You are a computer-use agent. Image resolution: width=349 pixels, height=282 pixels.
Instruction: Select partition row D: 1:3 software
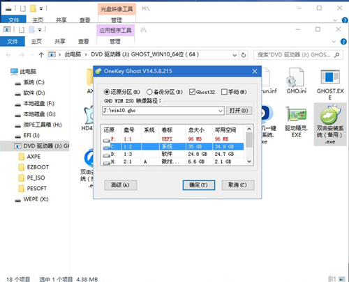(173, 154)
